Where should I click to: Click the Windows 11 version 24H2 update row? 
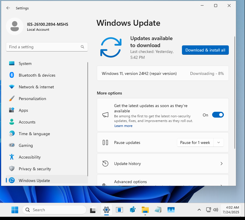click(x=163, y=73)
